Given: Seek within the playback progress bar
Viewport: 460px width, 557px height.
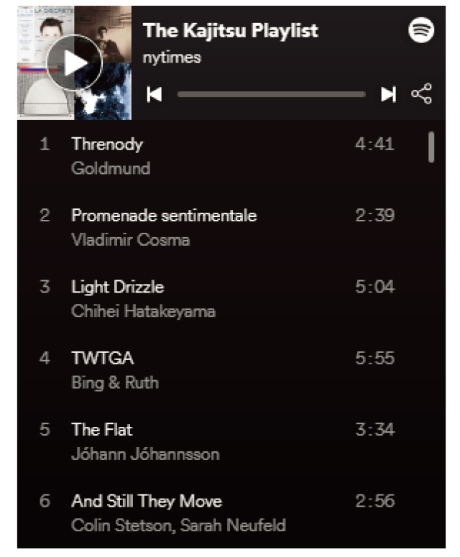Looking at the screenshot, I should pyautogui.click(x=272, y=94).
